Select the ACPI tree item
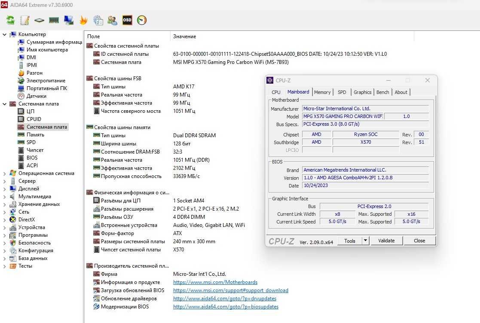480x323 pixels. pyautogui.click(x=28, y=166)
